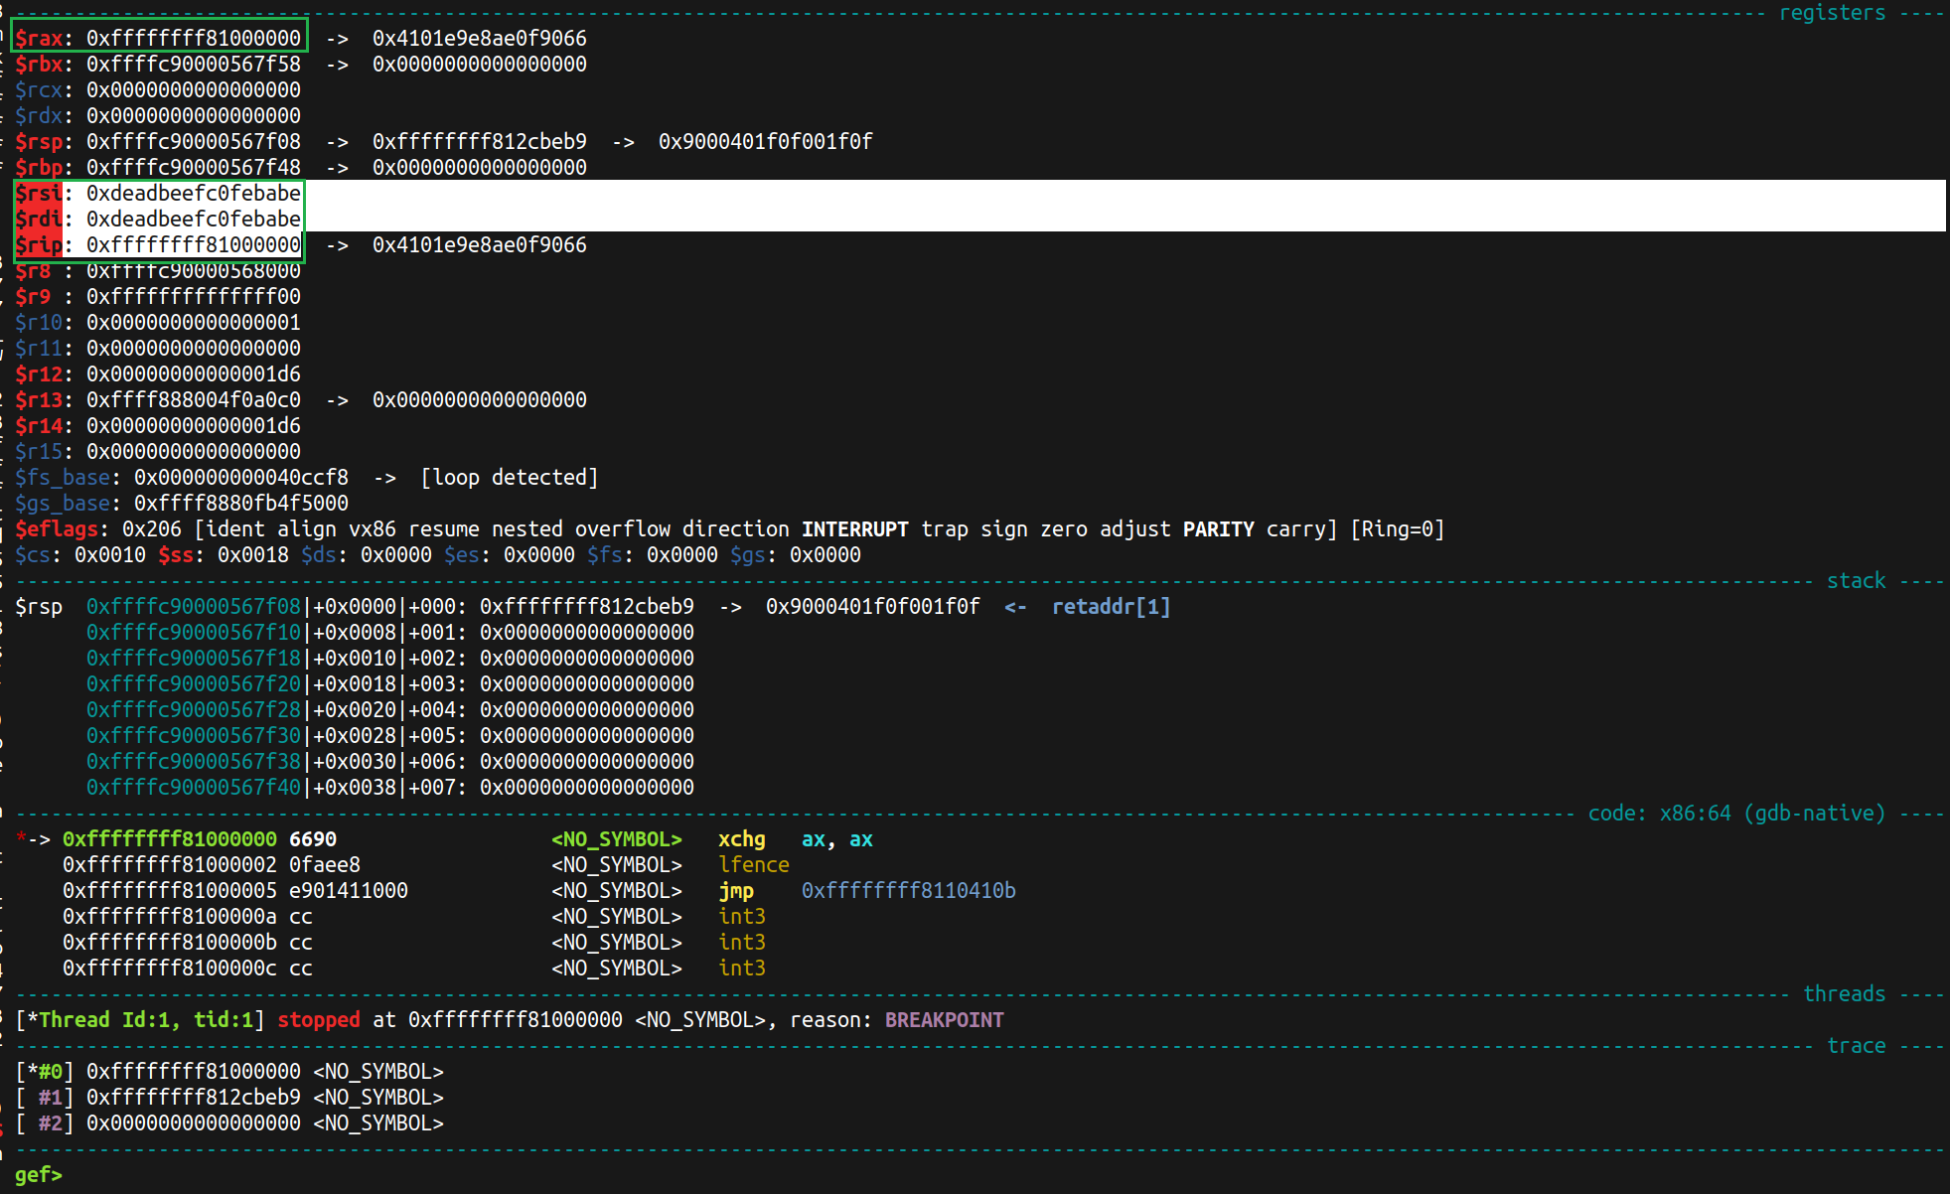Click the jmp target address 0xffffffff8110410b
The height and width of the screenshot is (1194, 1950).
click(908, 891)
